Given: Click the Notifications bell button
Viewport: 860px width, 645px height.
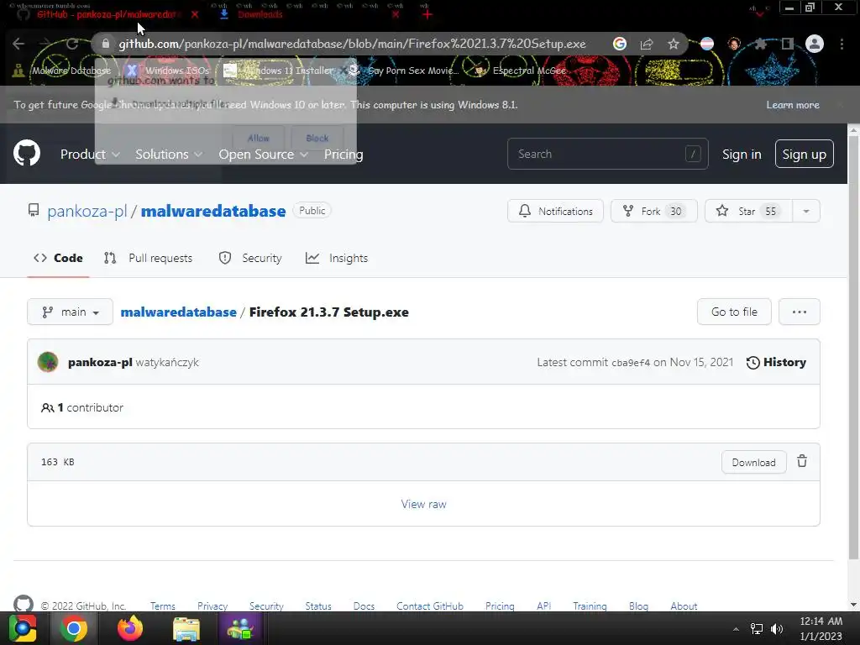Looking at the screenshot, I should tap(555, 211).
